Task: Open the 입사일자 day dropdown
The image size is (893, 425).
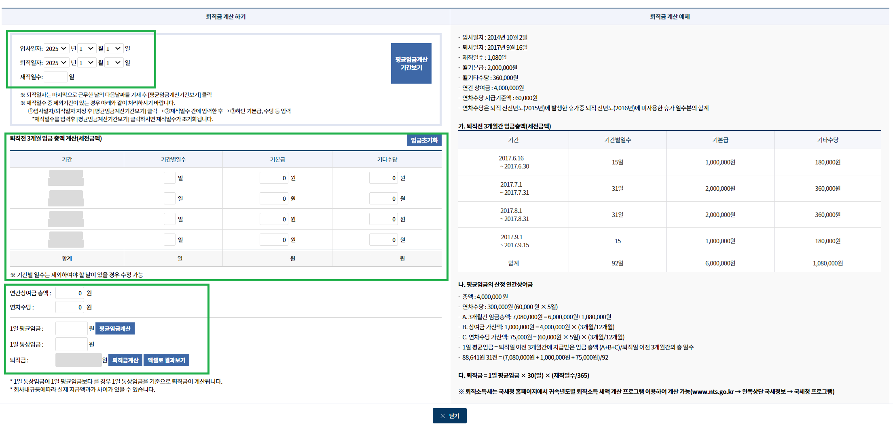Action: click(114, 48)
